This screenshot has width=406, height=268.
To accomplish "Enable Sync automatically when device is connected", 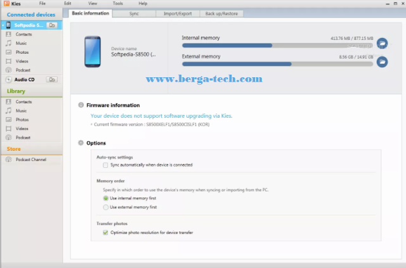I will pos(105,165).
